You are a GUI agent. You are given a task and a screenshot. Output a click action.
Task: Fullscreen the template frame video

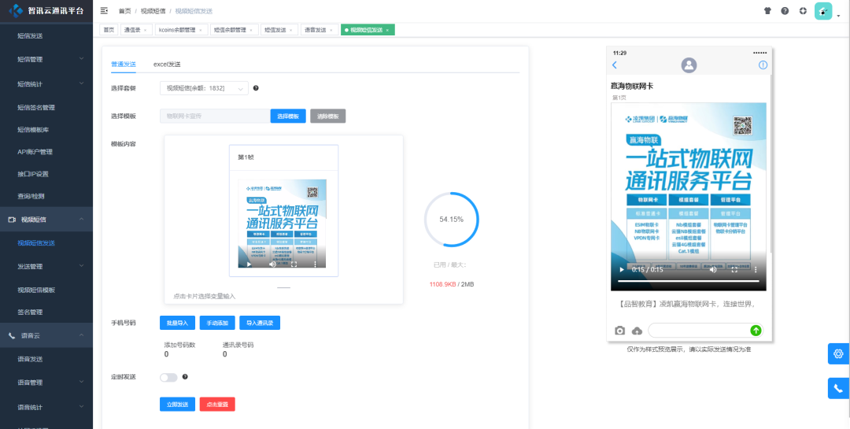tap(294, 264)
